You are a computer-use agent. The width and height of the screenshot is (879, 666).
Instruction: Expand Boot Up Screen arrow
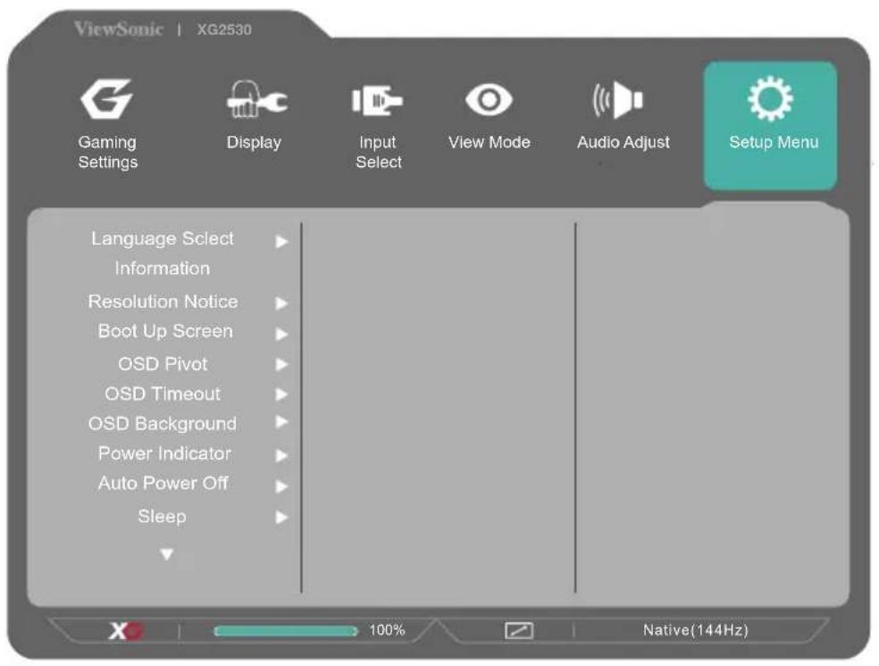click(x=281, y=334)
